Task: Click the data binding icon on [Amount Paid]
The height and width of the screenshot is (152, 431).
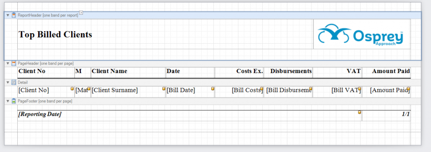Action: click(x=408, y=89)
